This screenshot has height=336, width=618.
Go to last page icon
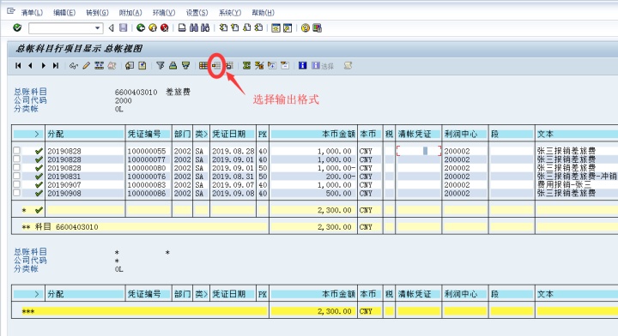point(258,28)
